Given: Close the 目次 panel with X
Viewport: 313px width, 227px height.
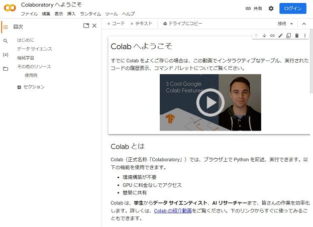Looking at the screenshot, I should tap(94, 26).
